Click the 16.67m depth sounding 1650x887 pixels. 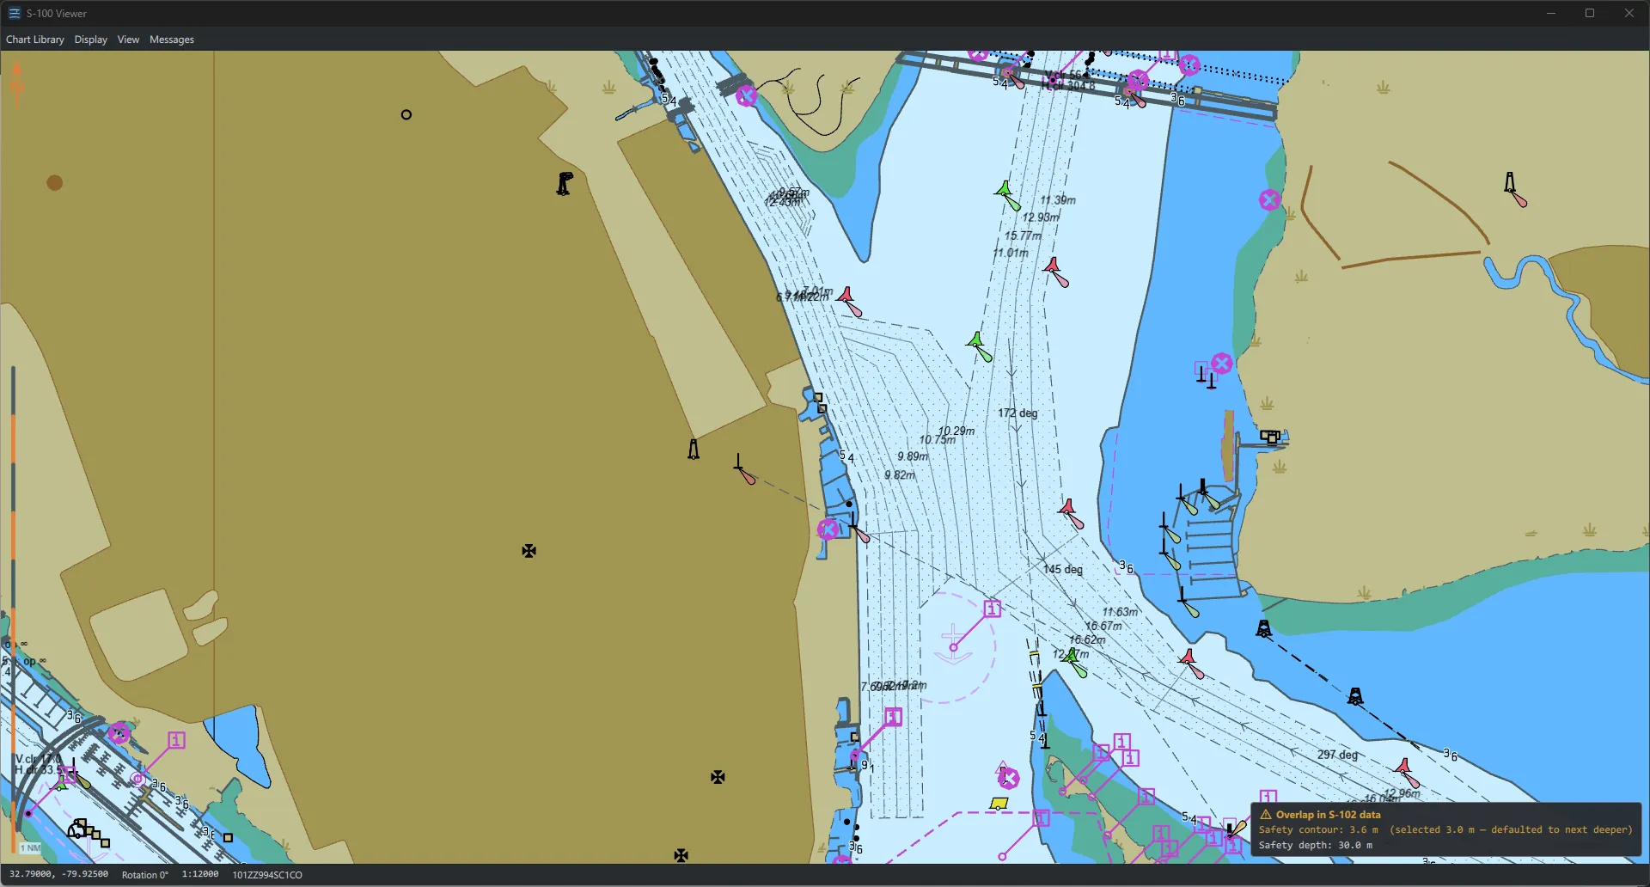[x=1103, y=626]
